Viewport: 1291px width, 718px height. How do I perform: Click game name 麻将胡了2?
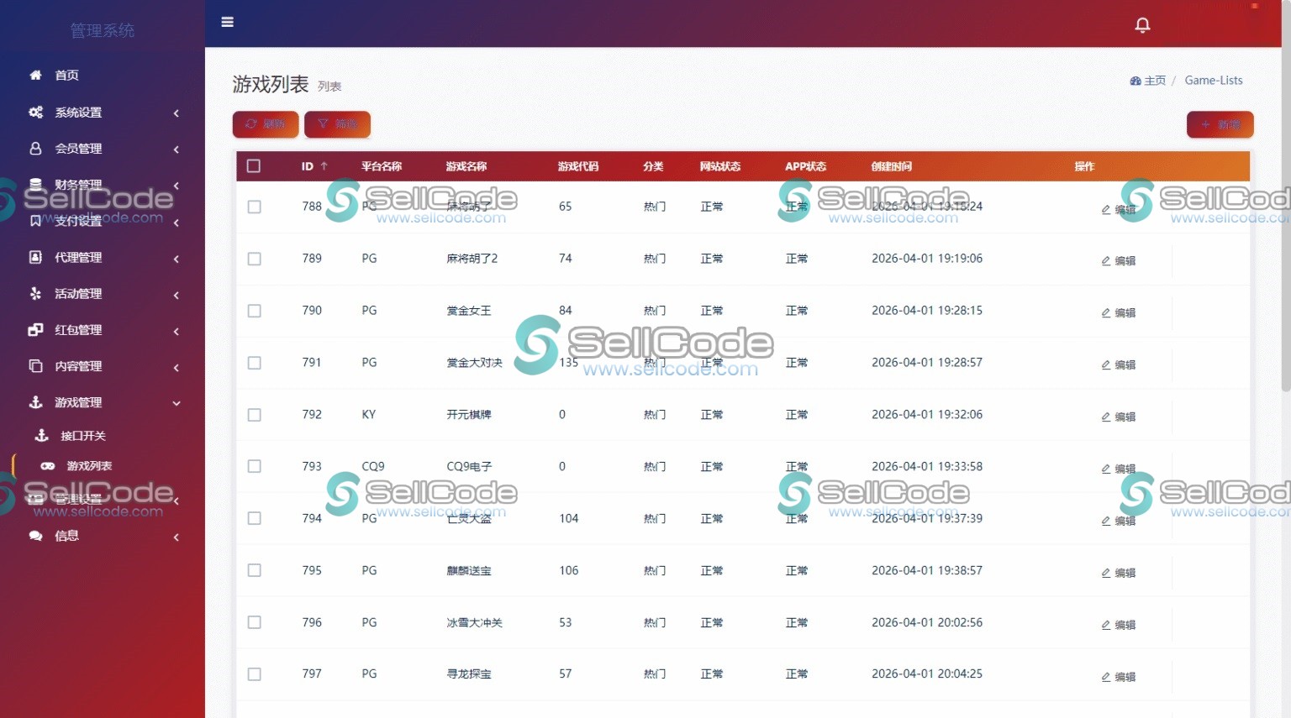[472, 259]
